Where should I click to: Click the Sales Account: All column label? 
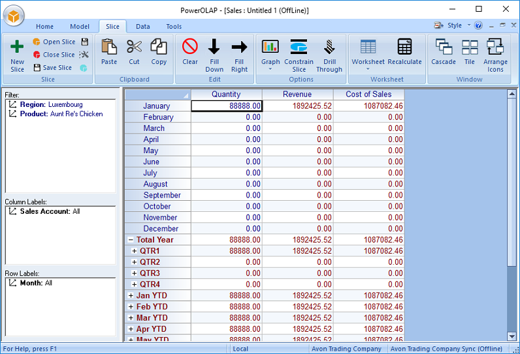click(x=44, y=211)
